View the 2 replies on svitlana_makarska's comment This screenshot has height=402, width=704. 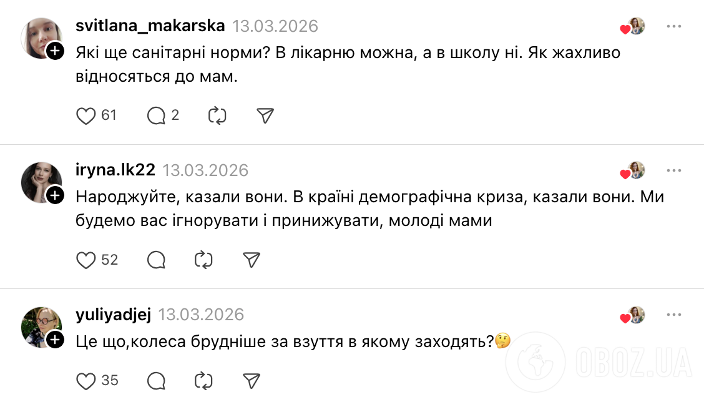[162, 115]
